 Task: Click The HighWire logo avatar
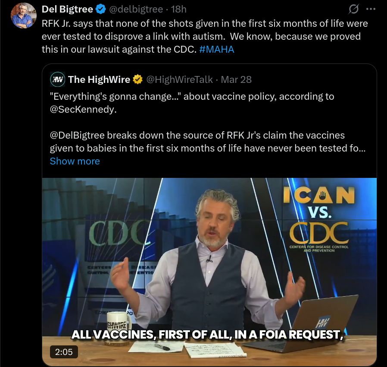57,79
